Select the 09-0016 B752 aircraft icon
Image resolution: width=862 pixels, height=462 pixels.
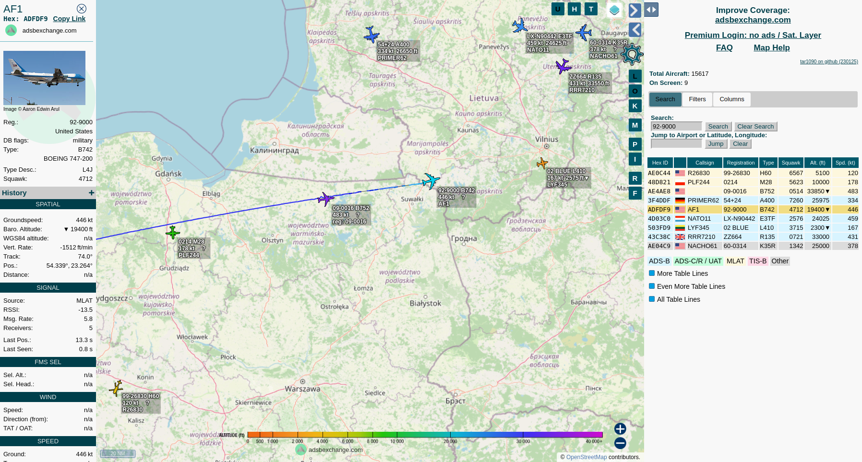tap(325, 199)
